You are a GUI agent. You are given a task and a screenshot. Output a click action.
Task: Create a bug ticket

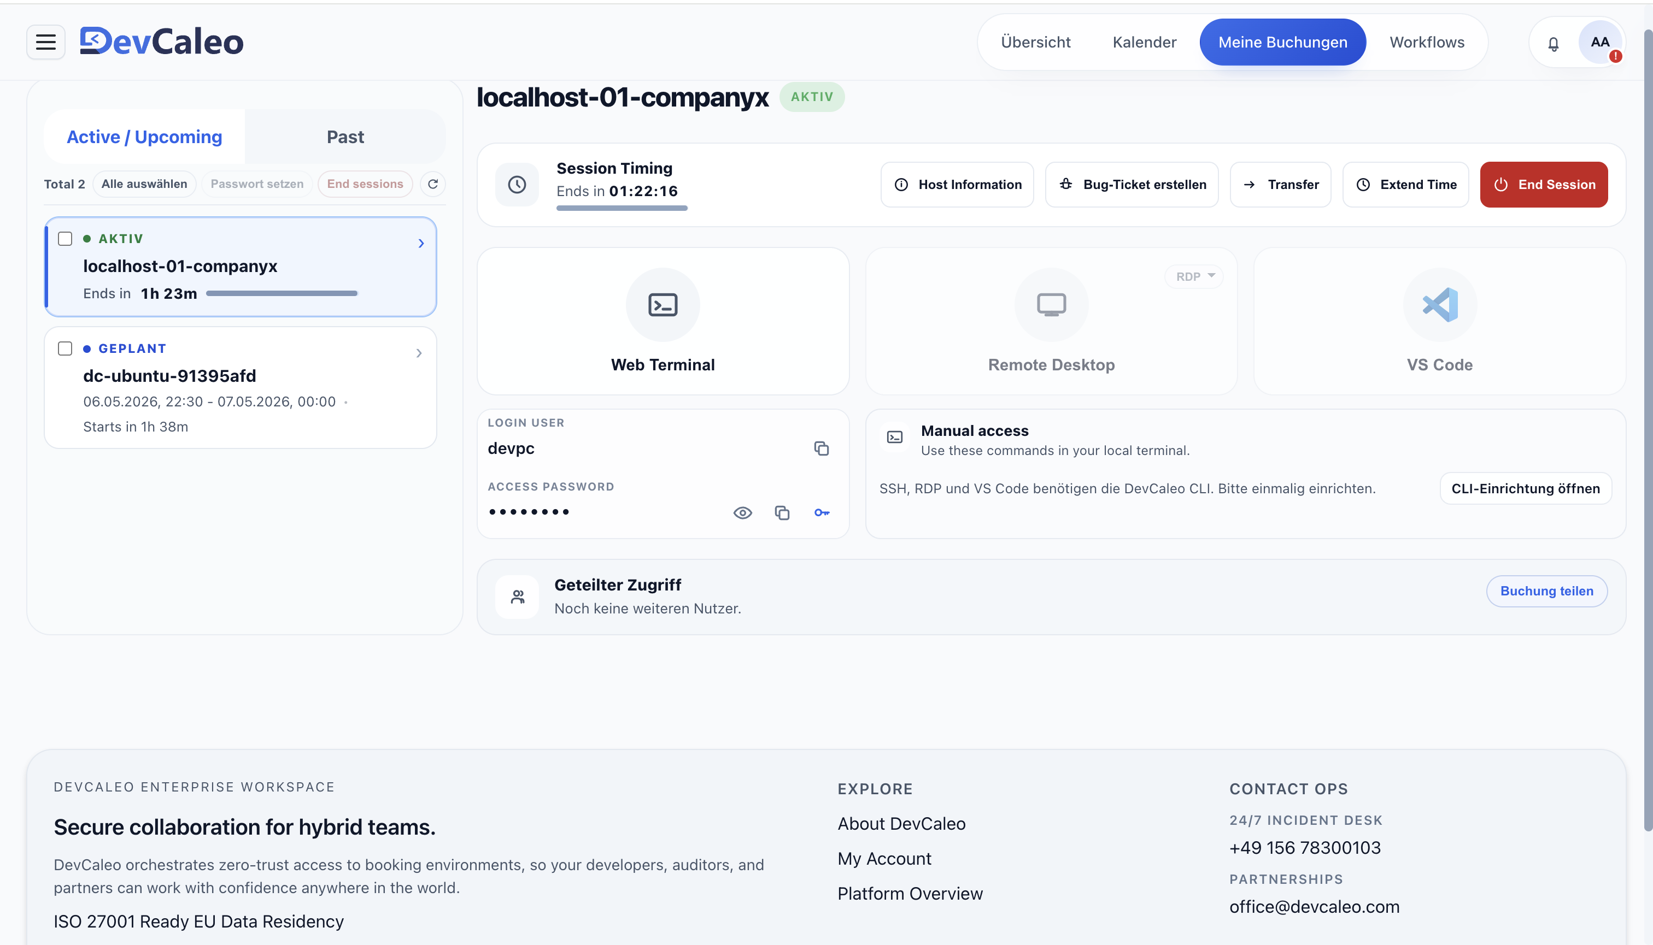tap(1132, 184)
